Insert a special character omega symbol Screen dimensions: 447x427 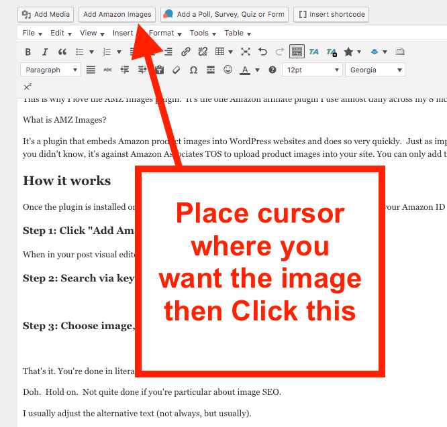(x=193, y=70)
